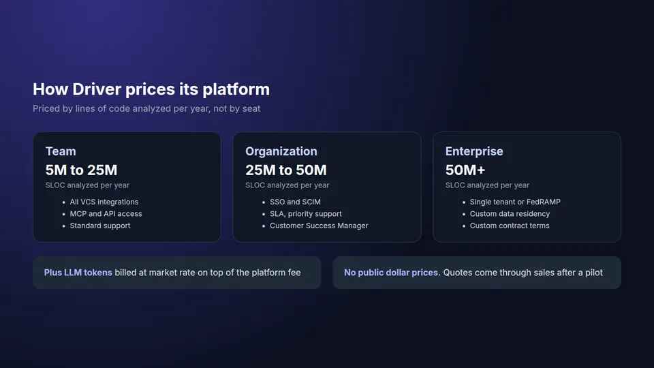Screen dimensions: 654x368
Task: Select the 'SSO and SCIM' bullet
Action: click(x=295, y=202)
